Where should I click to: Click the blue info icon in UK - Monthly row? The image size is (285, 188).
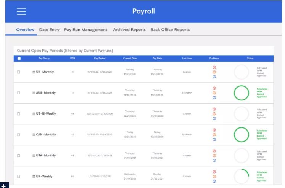click(x=214, y=77)
